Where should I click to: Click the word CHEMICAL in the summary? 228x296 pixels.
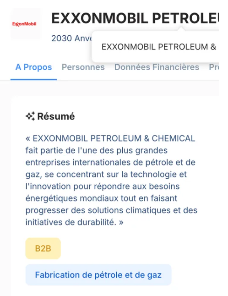tap(174, 138)
